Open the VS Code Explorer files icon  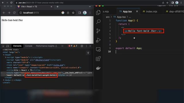click(x=98, y=13)
